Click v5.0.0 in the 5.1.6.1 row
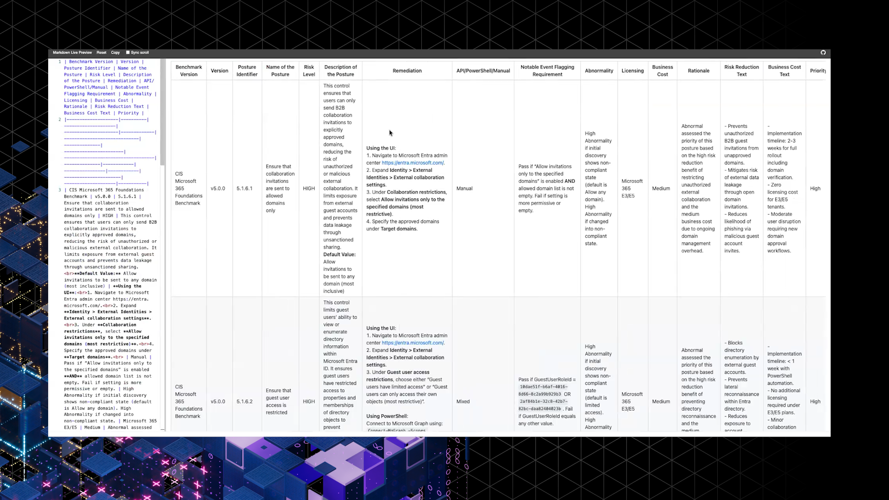Image resolution: width=889 pixels, height=500 pixels. [x=218, y=189]
